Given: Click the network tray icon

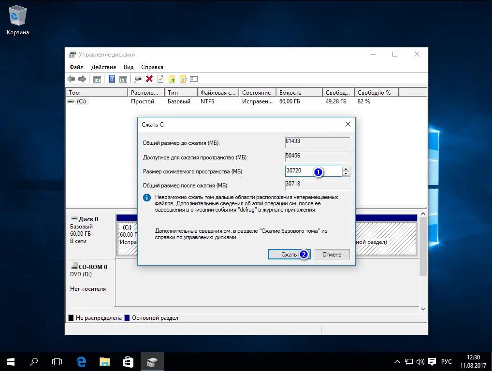Looking at the screenshot, I should coord(408,362).
